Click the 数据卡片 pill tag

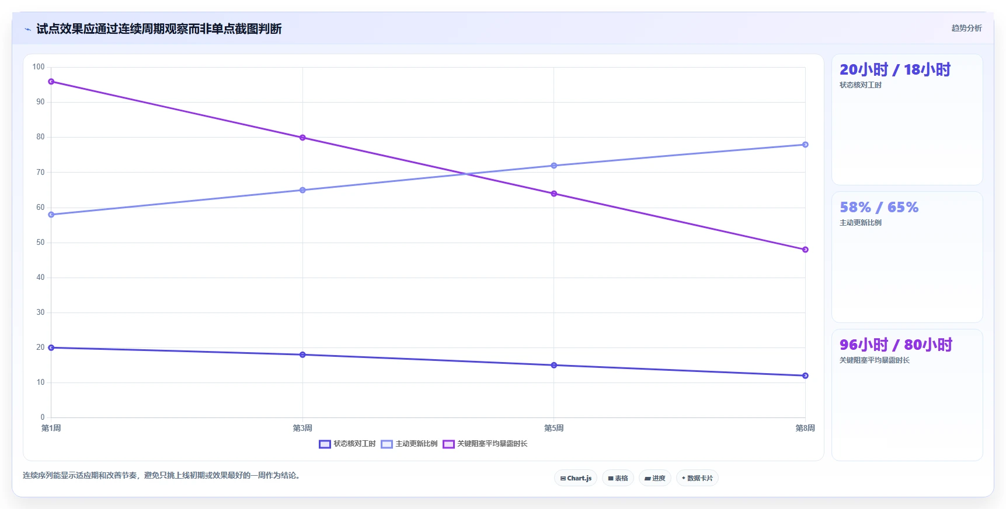click(697, 478)
